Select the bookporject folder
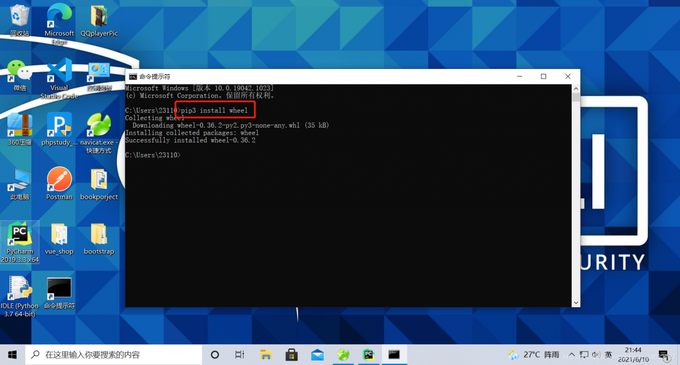The image size is (680, 365). 99,184
